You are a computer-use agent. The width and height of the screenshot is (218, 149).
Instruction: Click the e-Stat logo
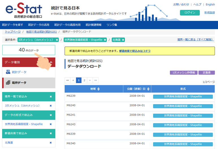[24, 10]
